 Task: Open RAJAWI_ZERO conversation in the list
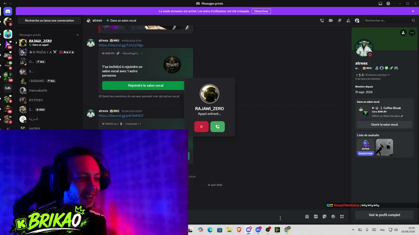(49, 43)
